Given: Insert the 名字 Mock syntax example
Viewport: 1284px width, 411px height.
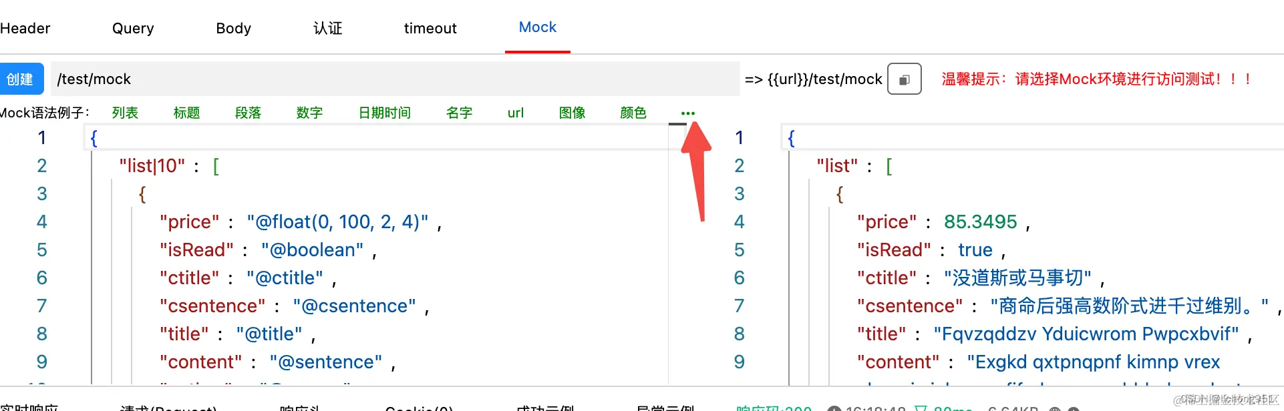Looking at the screenshot, I should pyautogui.click(x=459, y=113).
